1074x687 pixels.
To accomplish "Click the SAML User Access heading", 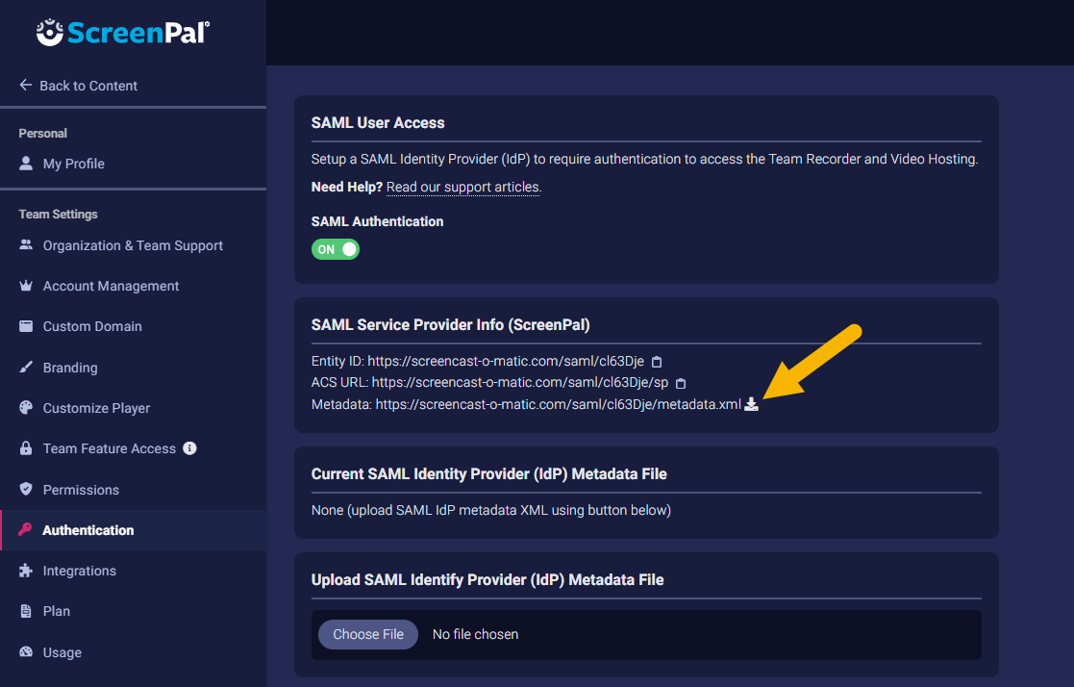I will click(x=378, y=123).
